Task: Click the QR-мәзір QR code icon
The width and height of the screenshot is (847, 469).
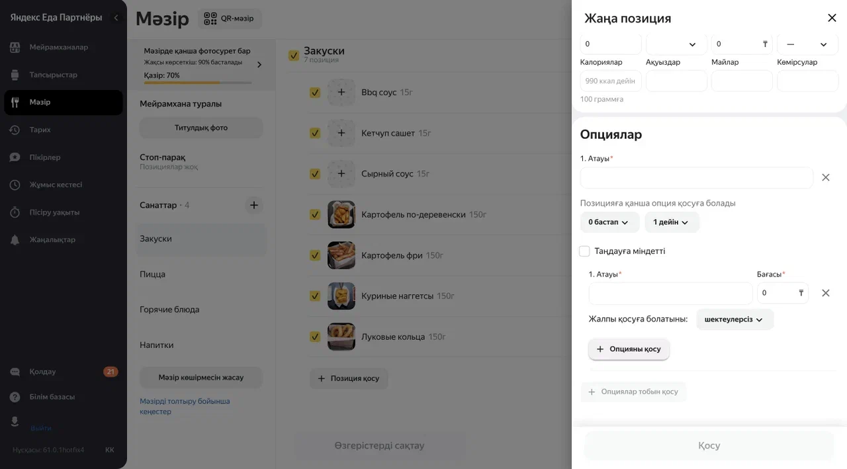Action: point(210,19)
